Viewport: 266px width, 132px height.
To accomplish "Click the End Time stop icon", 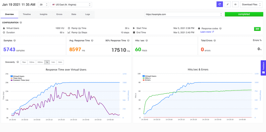I will (134, 32).
